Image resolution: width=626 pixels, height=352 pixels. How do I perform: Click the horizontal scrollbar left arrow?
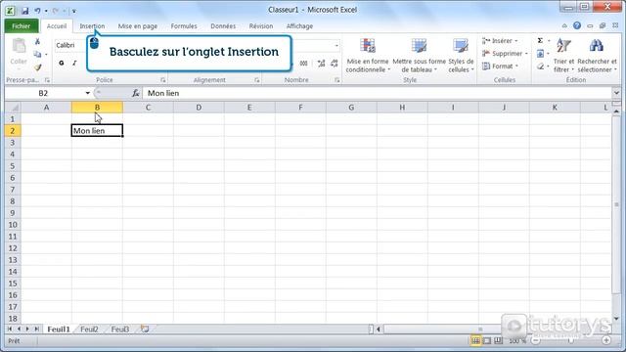click(x=379, y=330)
